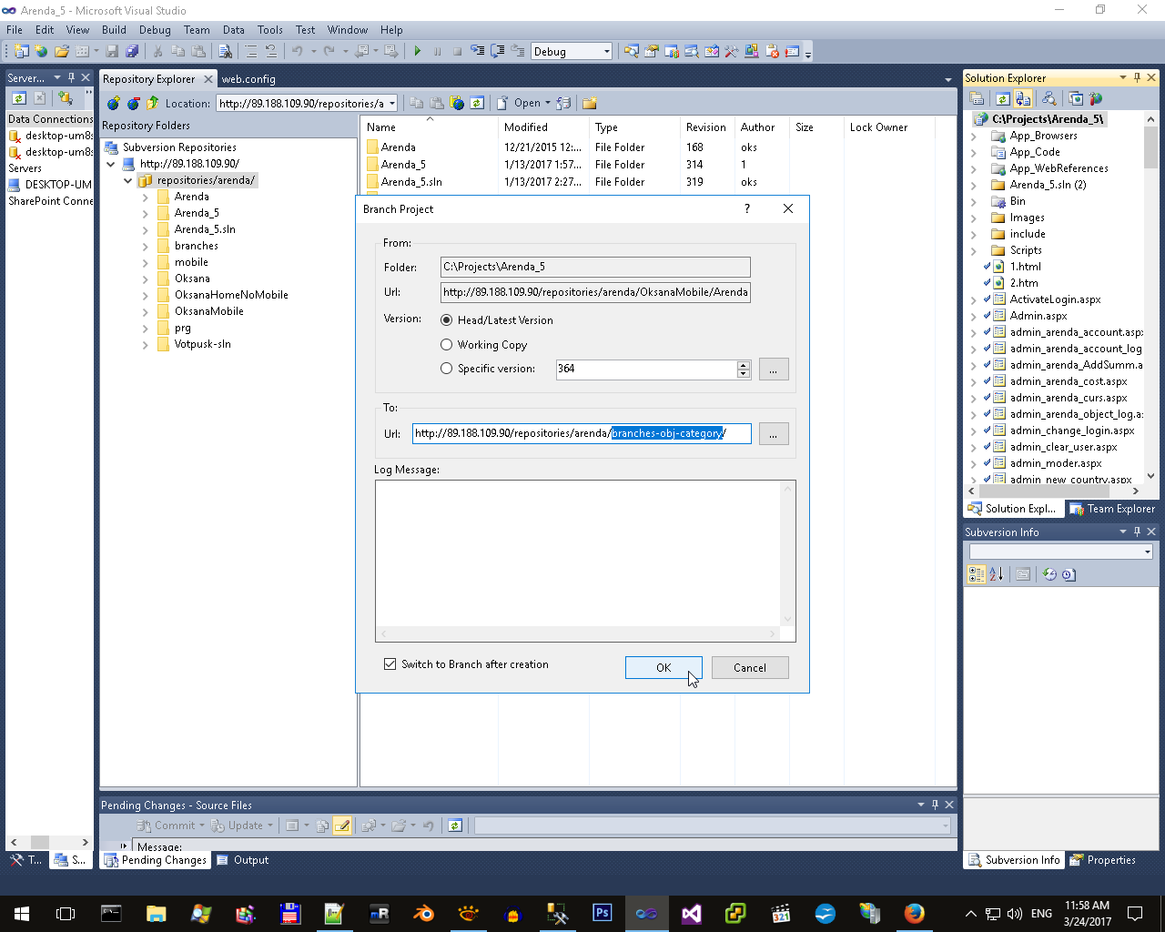Open the Team menu
The width and height of the screenshot is (1165, 932).
click(197, 30)
